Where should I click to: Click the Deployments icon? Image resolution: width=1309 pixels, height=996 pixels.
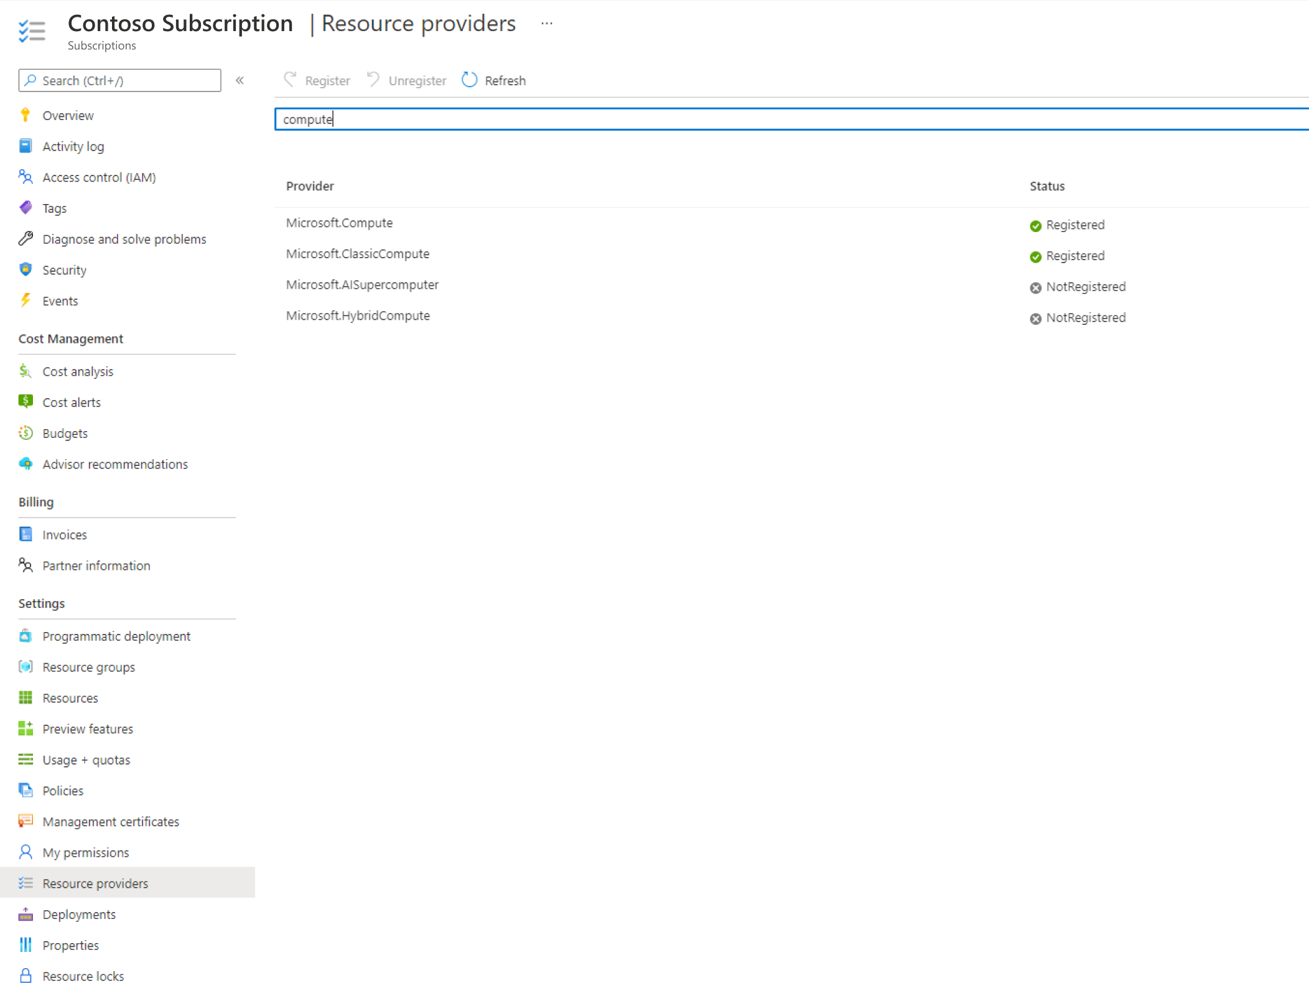tap(26, 914)
